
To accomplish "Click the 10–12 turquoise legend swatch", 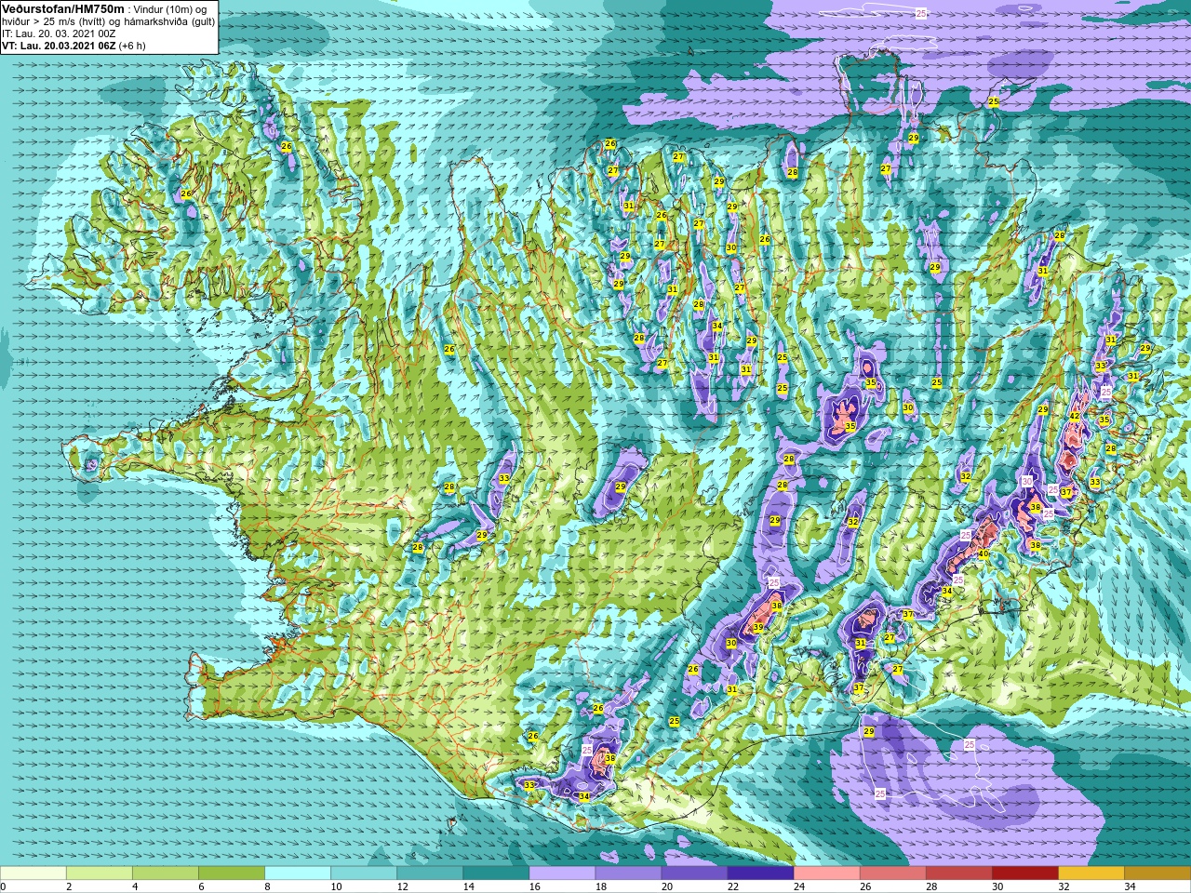I will pos(364,873).
